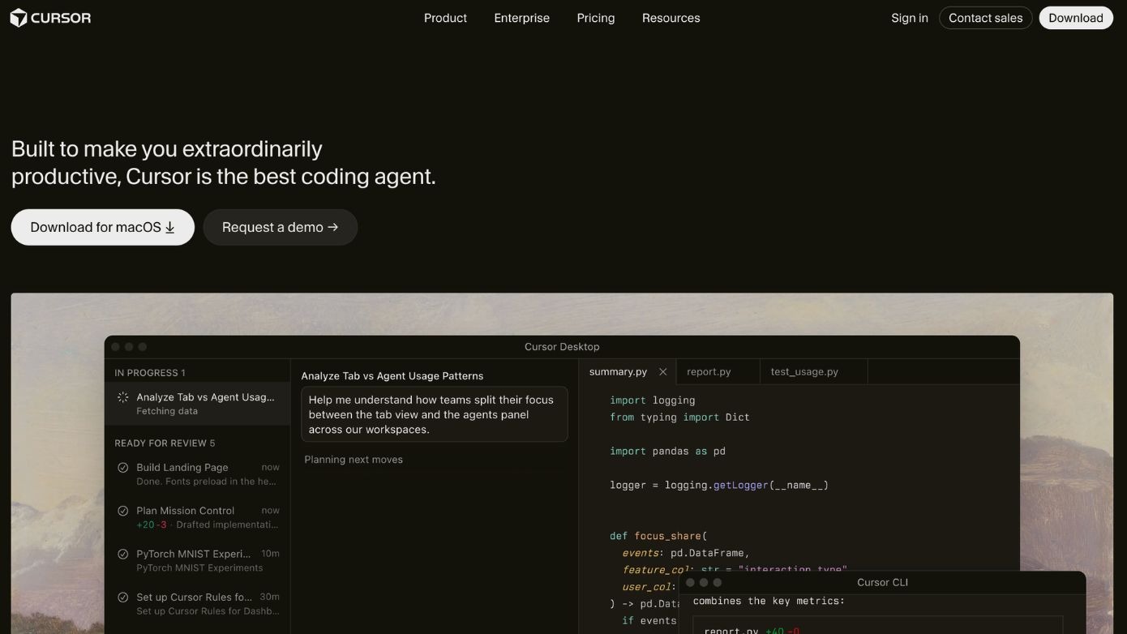Switch to the summary.py tab
The width and height of the screenshot is (1127, 634).
[x=618, y=371]
